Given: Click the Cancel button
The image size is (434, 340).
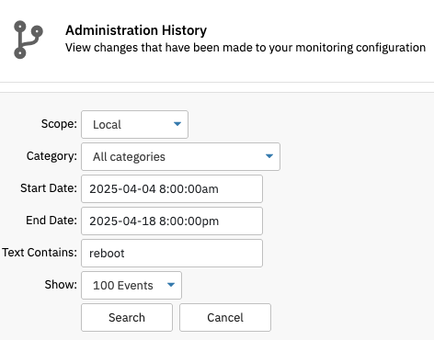Looking at the screenshot, I should point(225,317).
